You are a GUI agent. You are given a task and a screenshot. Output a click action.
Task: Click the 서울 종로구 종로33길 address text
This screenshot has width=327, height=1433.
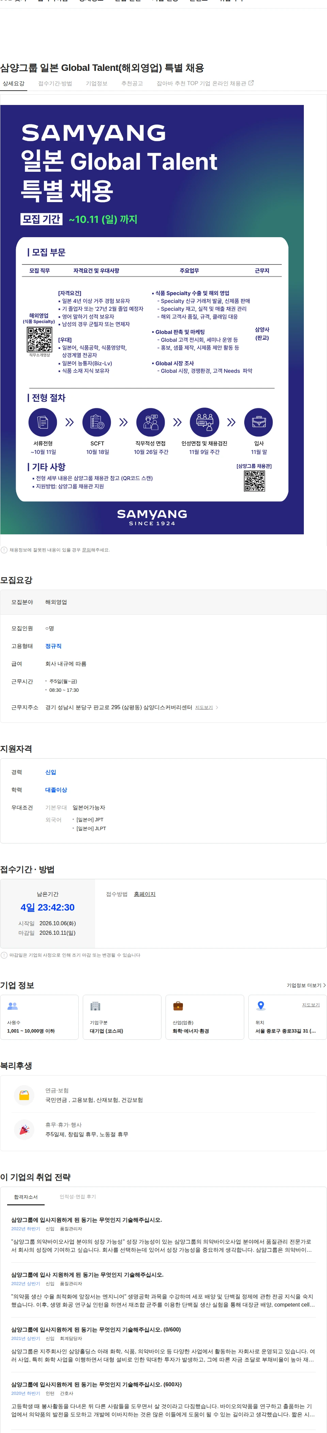pyautogui.click(x=285, y=1031)
